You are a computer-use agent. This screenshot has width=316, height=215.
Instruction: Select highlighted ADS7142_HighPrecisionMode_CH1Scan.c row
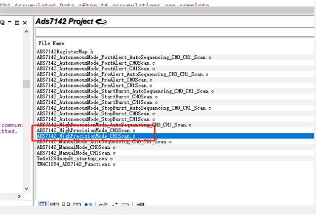(175, 136)
